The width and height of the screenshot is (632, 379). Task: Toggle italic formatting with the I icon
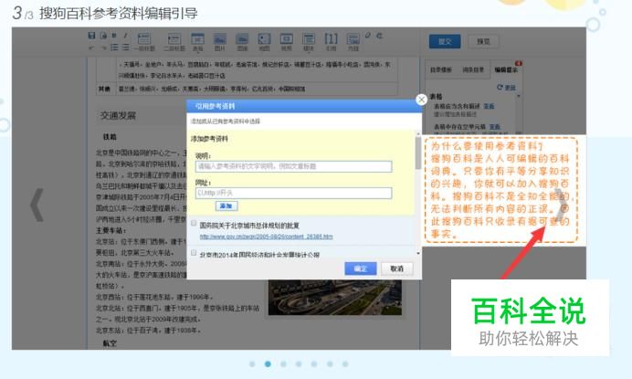click(125, 36)
